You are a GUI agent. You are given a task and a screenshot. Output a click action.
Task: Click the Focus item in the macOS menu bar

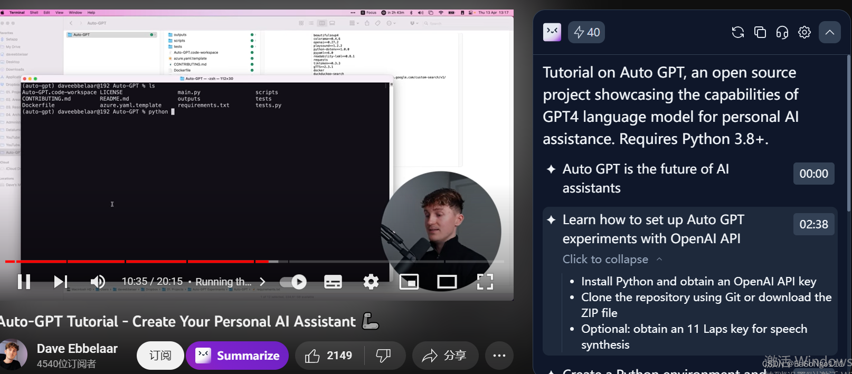click(x=368, y=12)
